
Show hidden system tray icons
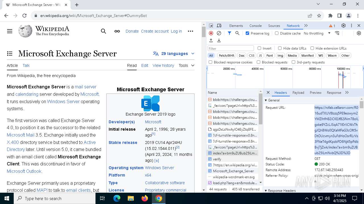point(307,198)
